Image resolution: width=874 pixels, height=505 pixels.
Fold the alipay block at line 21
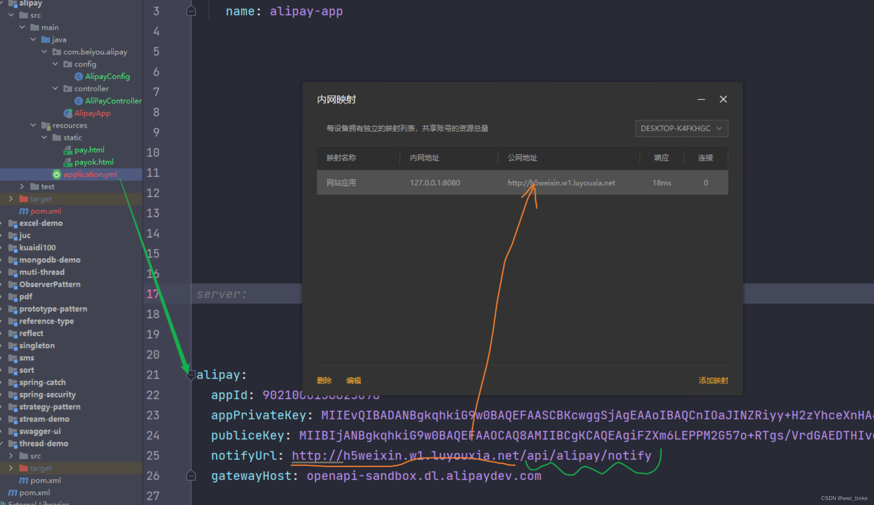point(191,374)
